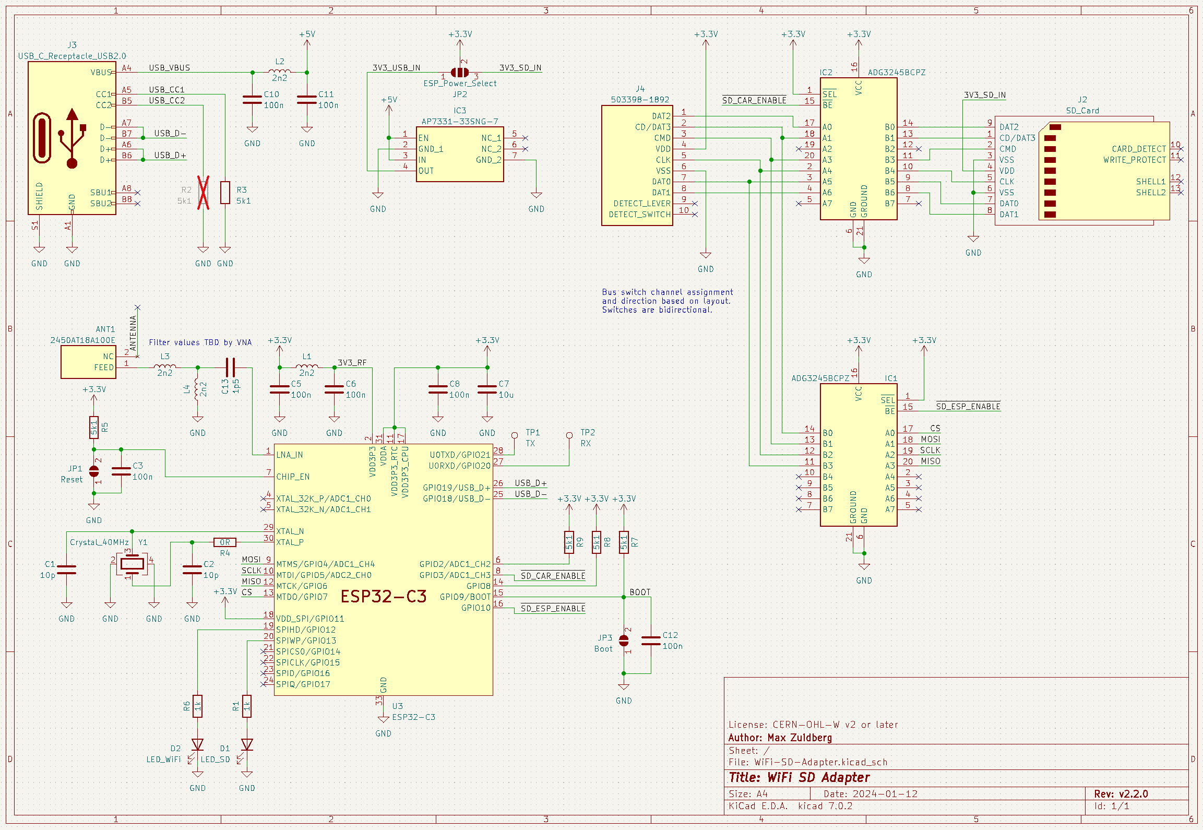1203x830 pixels.
Task: Select the ESP32-C3 chip label
Action: tap(384, 596)
